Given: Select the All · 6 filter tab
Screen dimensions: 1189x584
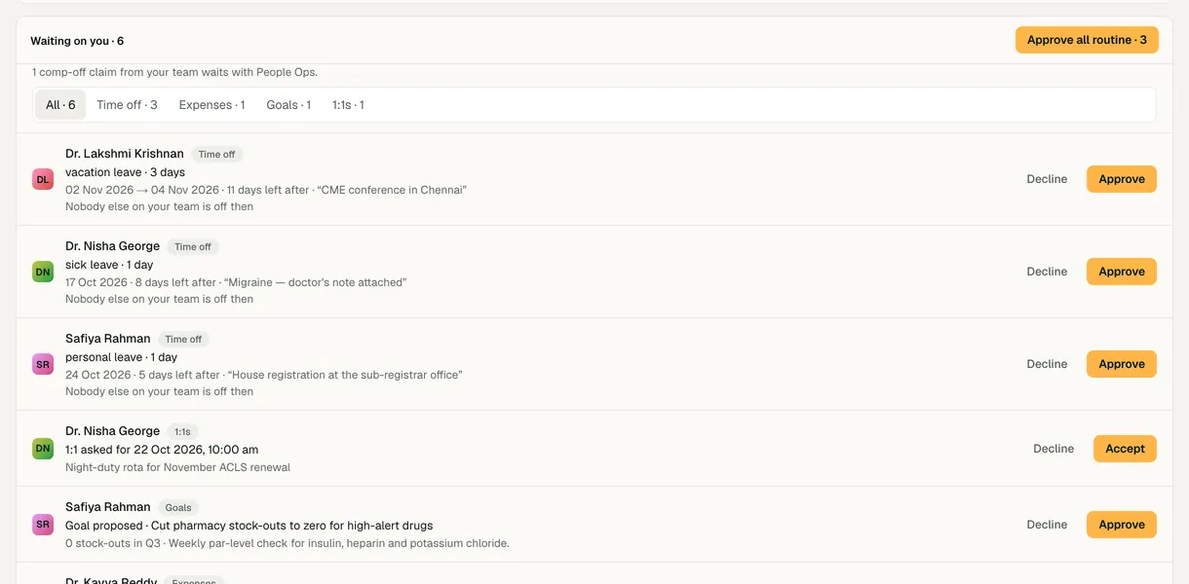Looking at the screenshot, I should point(60,105).
